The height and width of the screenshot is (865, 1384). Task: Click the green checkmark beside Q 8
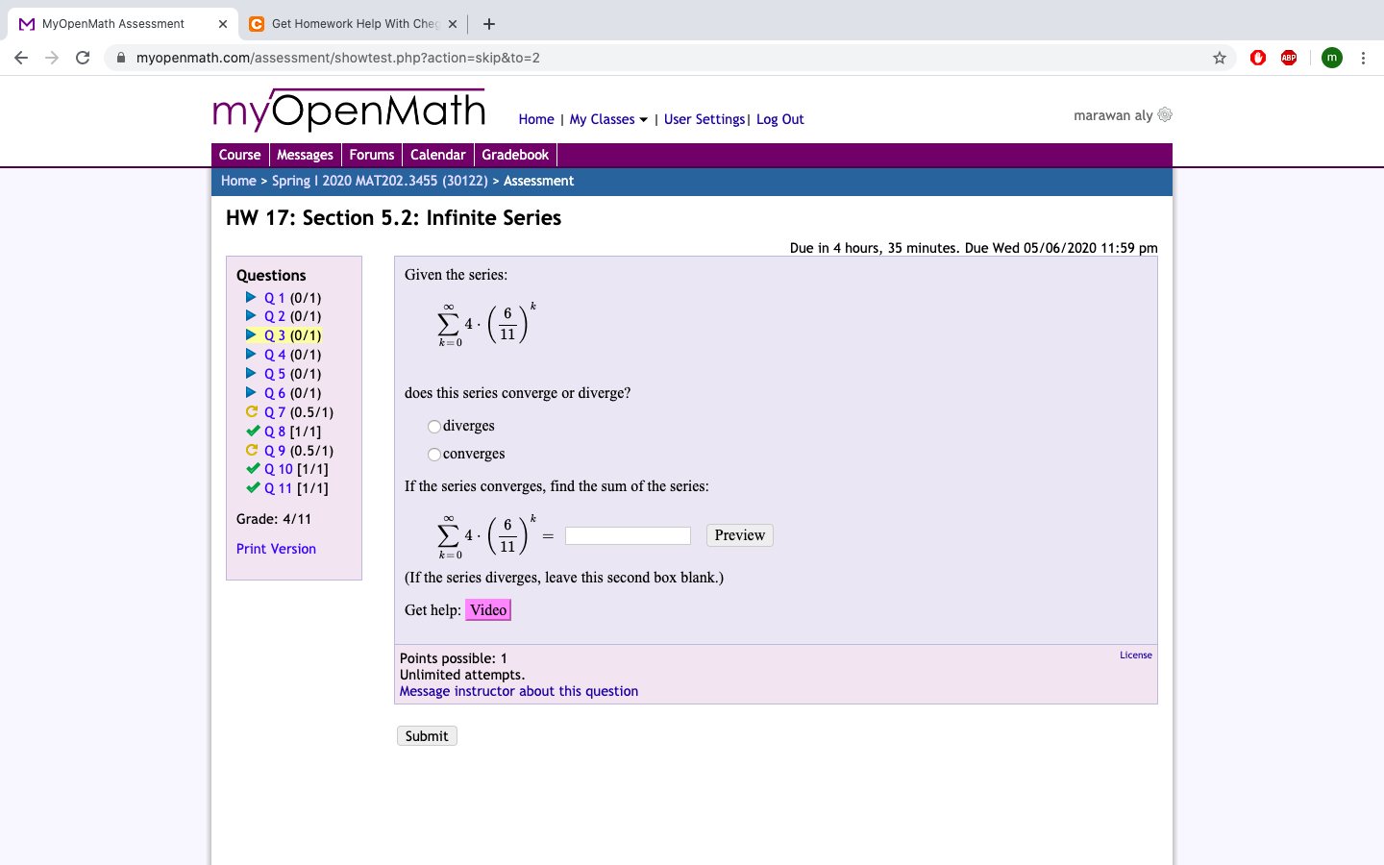(x=252, y=431)
